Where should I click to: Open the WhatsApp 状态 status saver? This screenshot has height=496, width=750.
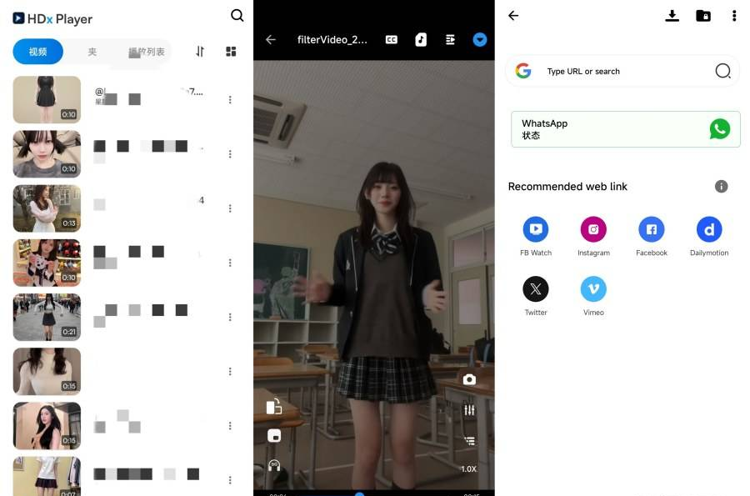pyautogui.click(x=625, y=129)
